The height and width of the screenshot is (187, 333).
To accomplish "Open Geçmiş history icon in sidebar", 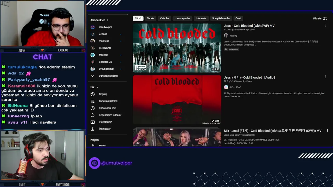I will [93, 94].
